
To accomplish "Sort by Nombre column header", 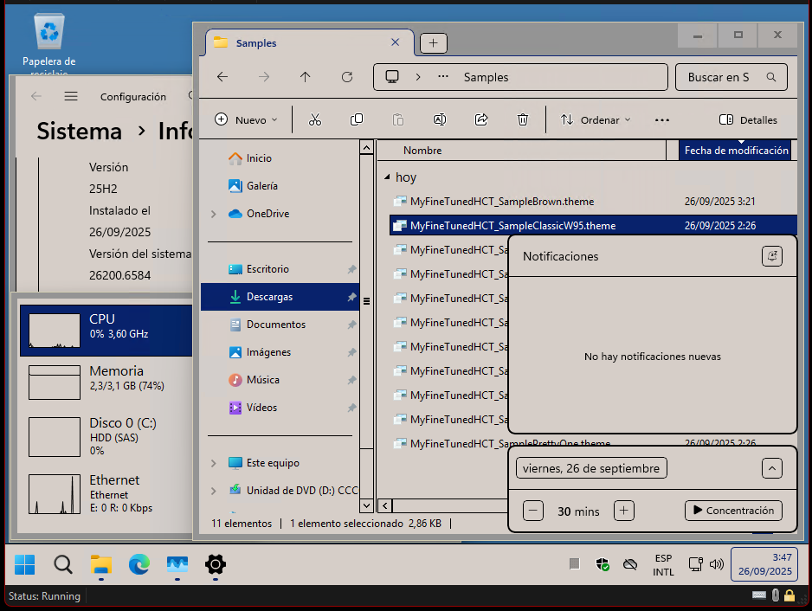I will (521, 151).
